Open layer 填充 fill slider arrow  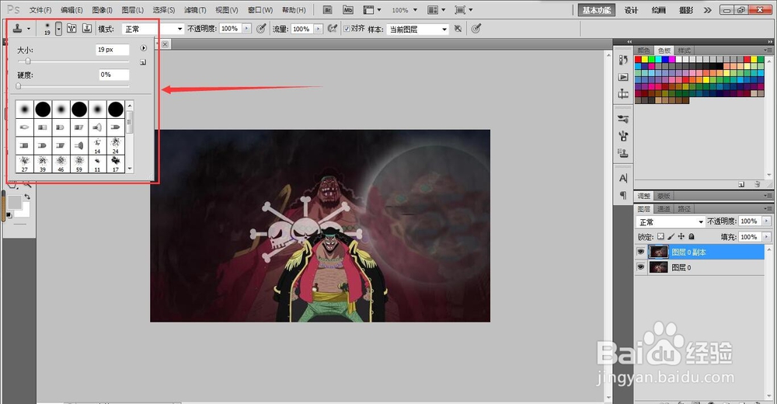(767, 237)
